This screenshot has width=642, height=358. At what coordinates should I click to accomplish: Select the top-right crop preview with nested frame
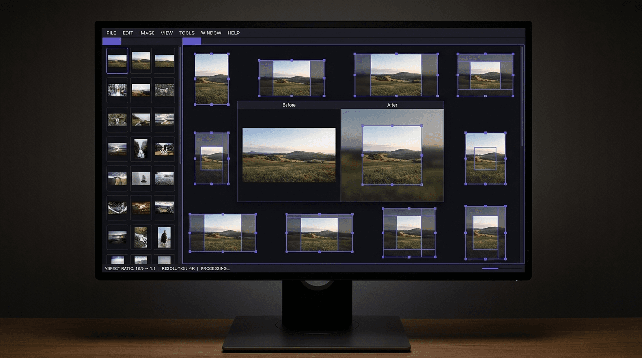click(x=485, y=75)
